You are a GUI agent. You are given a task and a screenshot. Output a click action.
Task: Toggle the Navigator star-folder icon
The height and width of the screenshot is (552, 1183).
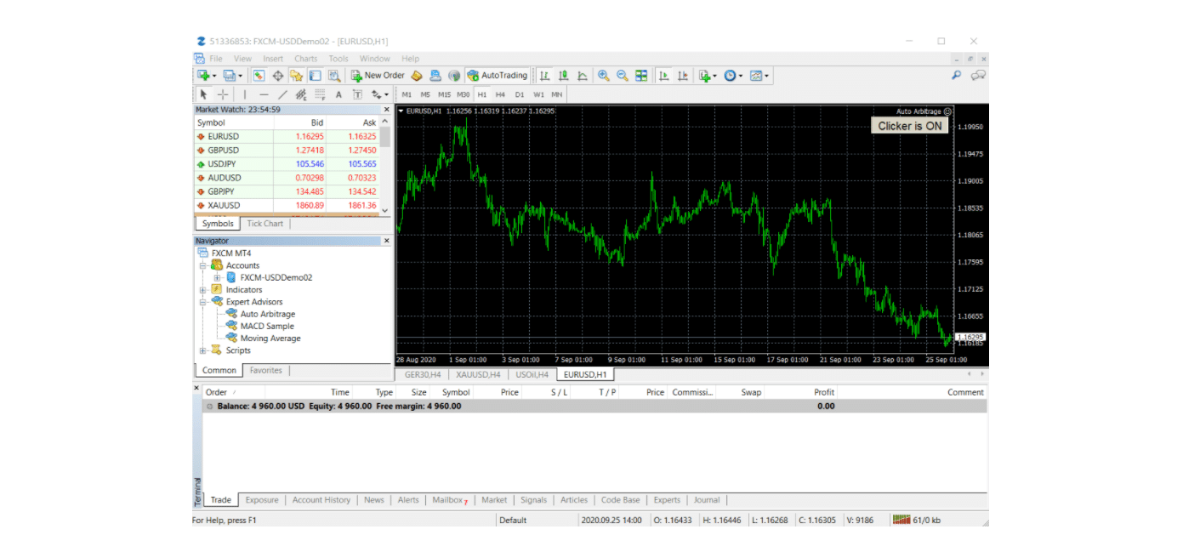(296, 76)
